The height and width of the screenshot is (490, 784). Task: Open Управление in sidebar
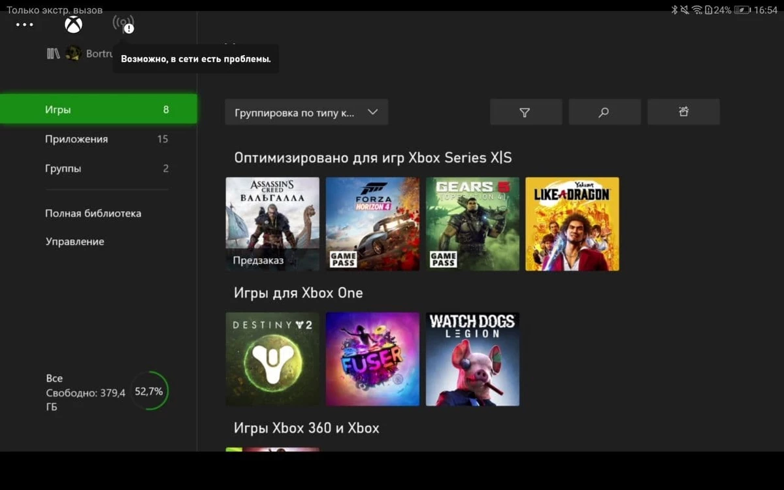click(74, 241)
